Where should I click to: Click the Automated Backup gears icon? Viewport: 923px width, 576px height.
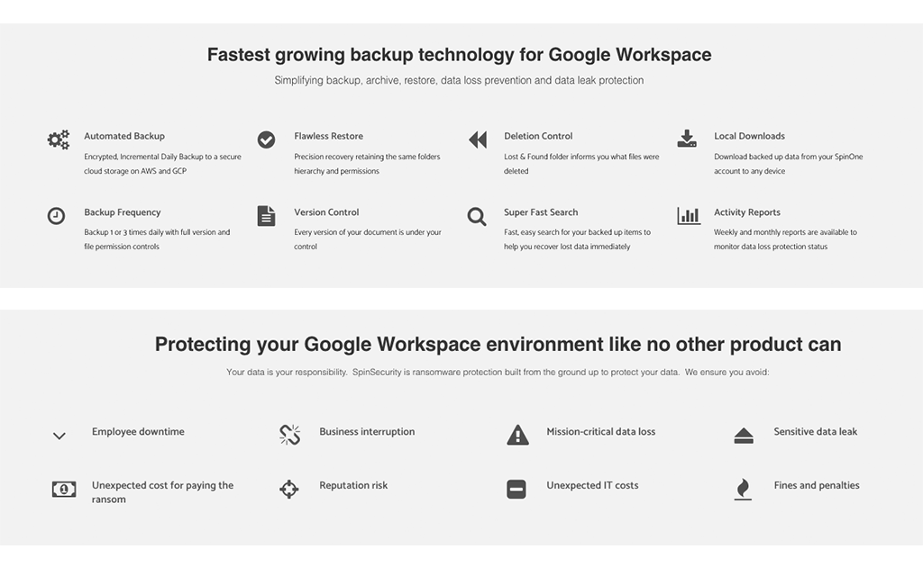tap(59, 139)
